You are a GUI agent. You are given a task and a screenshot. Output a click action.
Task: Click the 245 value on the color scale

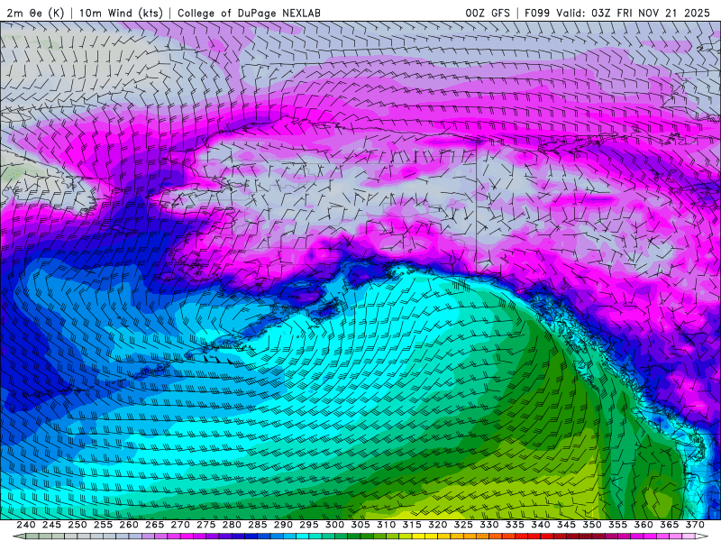point(51,525)
